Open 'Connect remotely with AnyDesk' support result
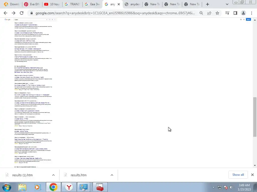 click(x=28, y=49)
